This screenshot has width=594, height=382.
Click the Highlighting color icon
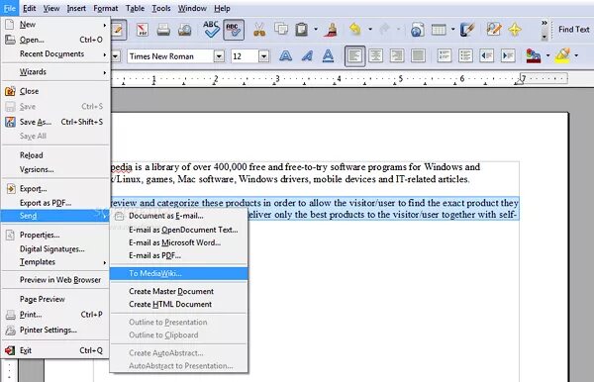tap(562, 55)
